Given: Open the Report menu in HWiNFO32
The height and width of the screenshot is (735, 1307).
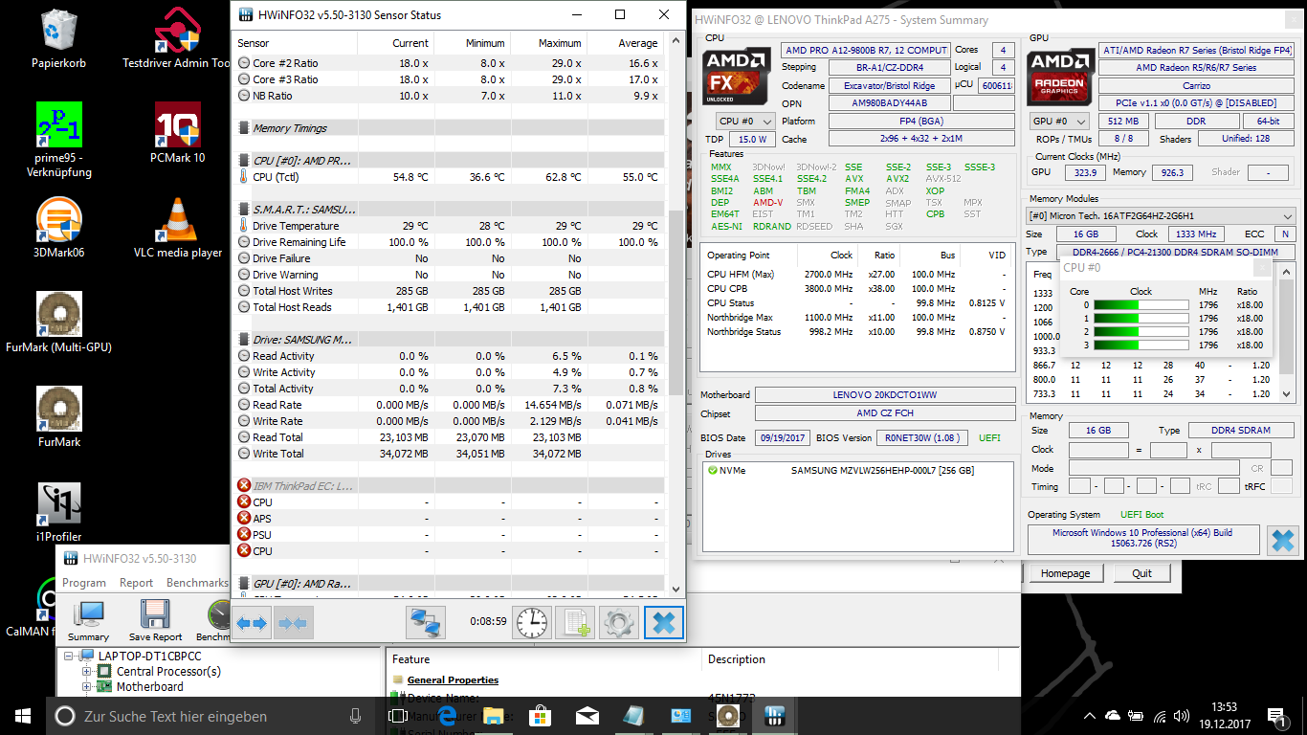Looking at the screenshot, I should [x=136, y=583].
